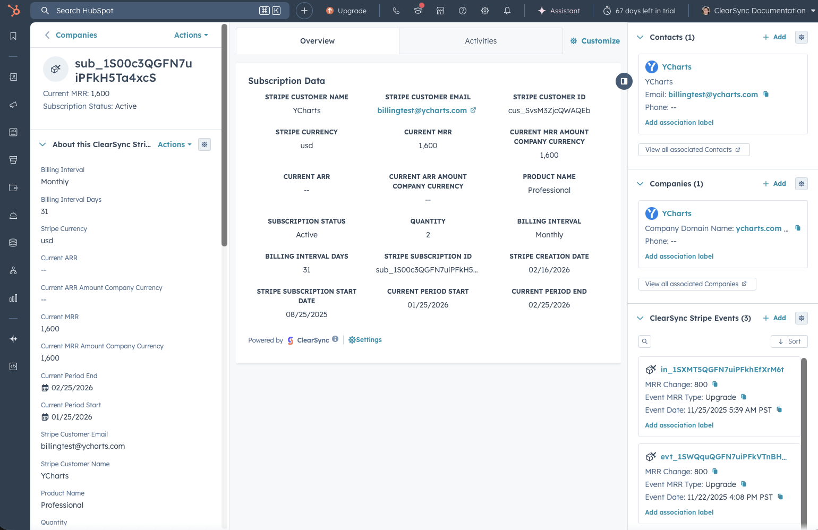Image resolution: width=818 pixels, height=530 pixels.
Task: Click the help question mark icon
Action: click(x=463, y=11)
